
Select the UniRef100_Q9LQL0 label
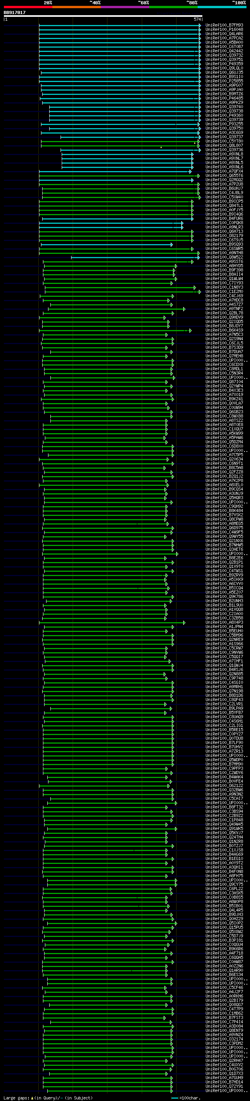tap(224, 68)
